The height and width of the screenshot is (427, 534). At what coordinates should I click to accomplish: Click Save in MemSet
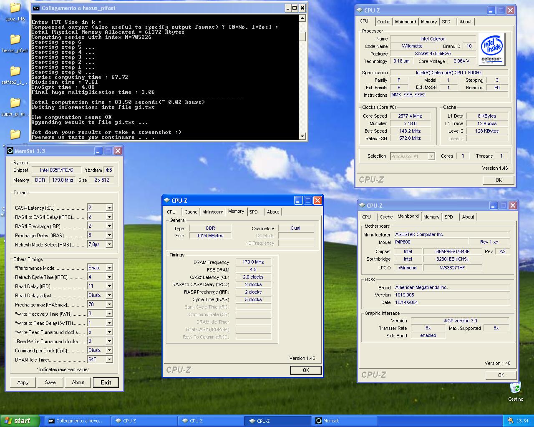tap(50, 382)
